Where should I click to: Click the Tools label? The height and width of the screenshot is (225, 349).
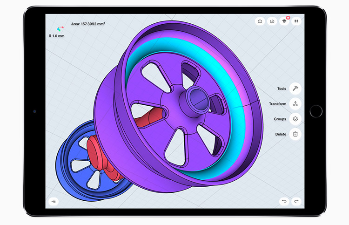tap(282, 89)
